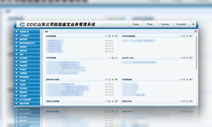
Task: Open the 证书管理 sidebar menu
Action: click(27, 58)
